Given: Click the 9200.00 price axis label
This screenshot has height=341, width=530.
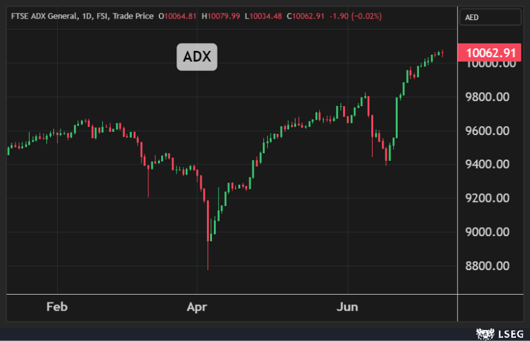Looking at the screenshot, I should pyautogui.click(x=488, y=198).
